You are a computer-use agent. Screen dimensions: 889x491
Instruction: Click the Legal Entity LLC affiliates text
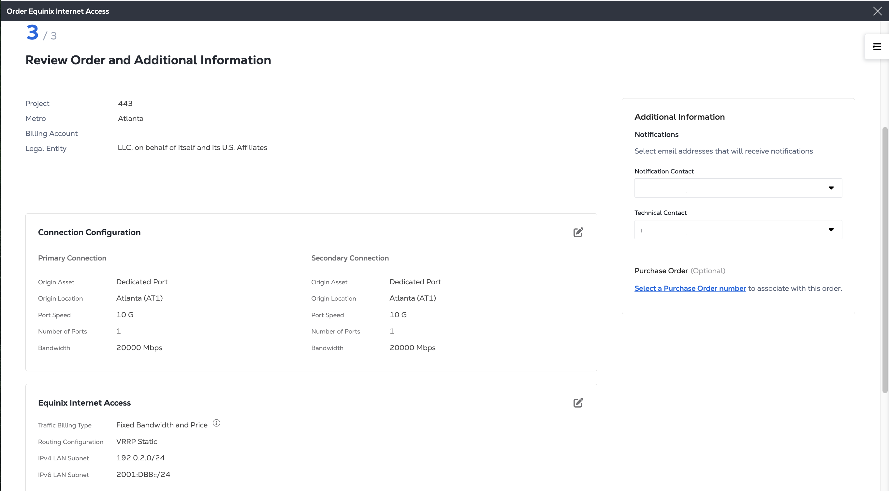pyautogui.click(x=192, y=148)
